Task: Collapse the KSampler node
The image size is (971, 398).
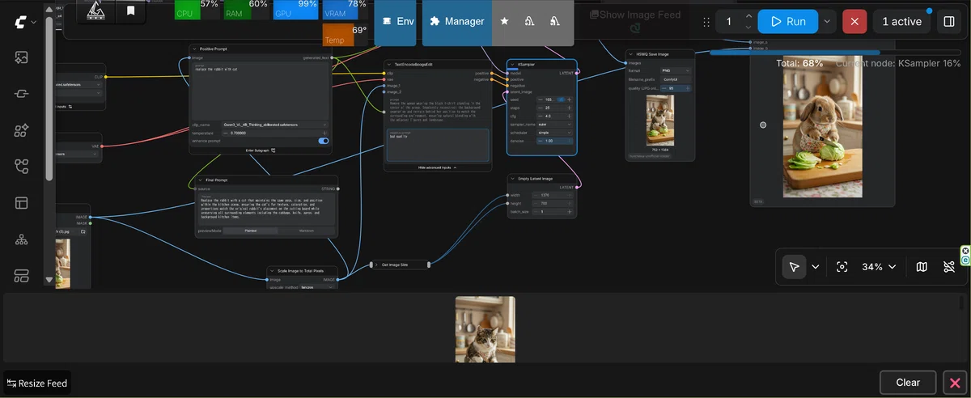Action: 513,64
